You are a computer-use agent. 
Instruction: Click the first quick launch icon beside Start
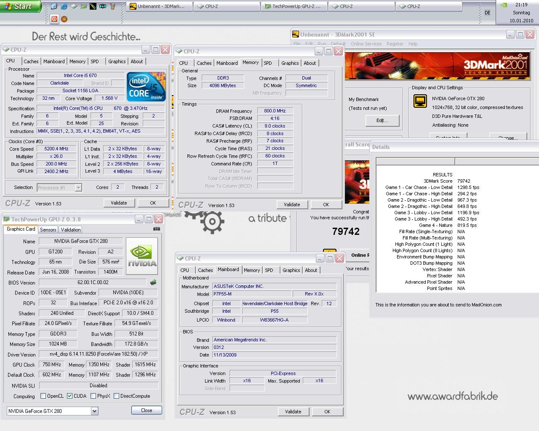[54, 6]
